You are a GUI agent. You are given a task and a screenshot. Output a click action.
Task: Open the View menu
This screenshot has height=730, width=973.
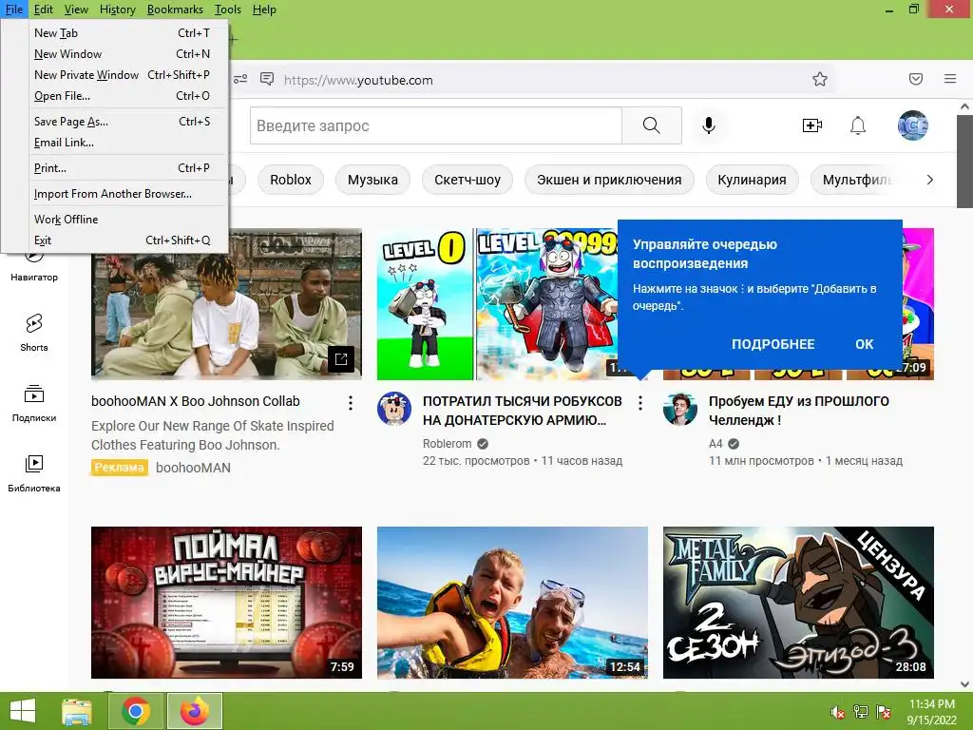(x=76, y=10)
